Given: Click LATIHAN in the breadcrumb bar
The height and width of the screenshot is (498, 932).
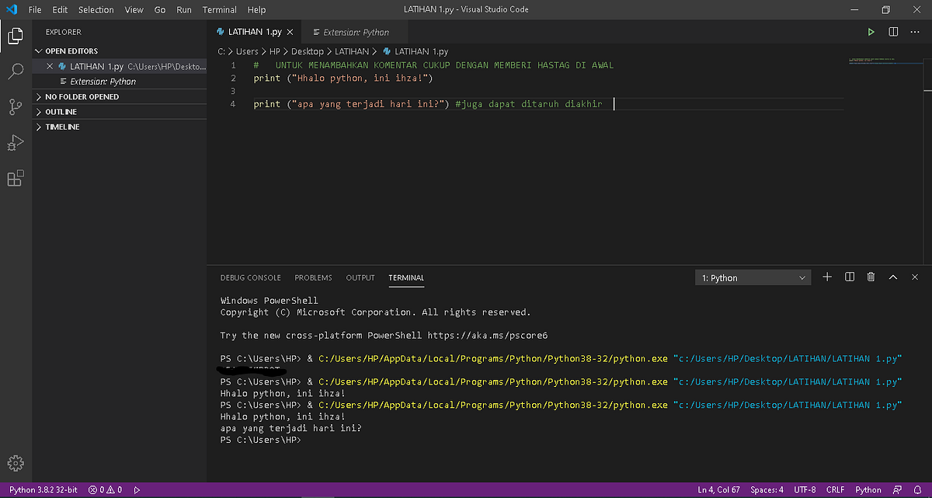Looking at the screenshot, I should point(352,50).
